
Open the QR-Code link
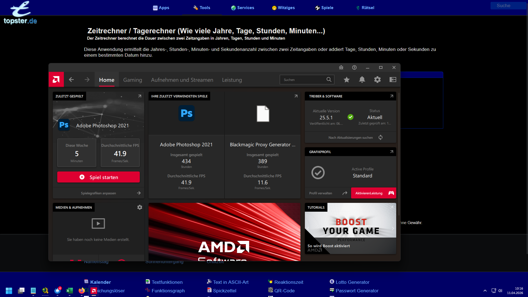coord(284,291)
